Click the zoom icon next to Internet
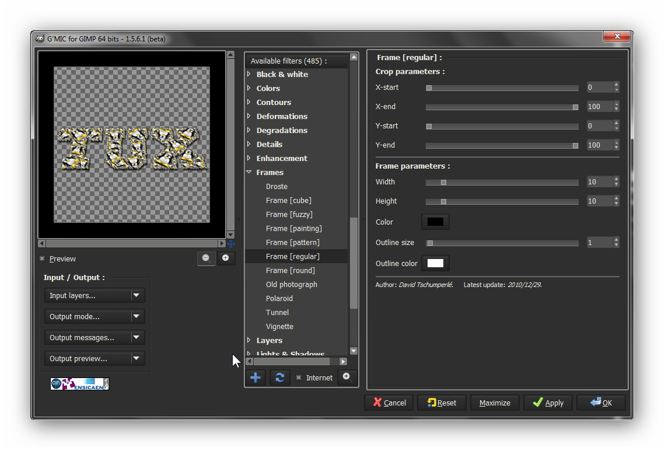 (347, 377)
